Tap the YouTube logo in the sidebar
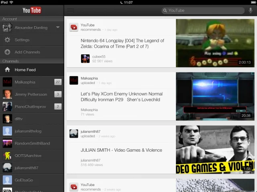The width and height of the screenshot is (257, 192). coord(32,10)
